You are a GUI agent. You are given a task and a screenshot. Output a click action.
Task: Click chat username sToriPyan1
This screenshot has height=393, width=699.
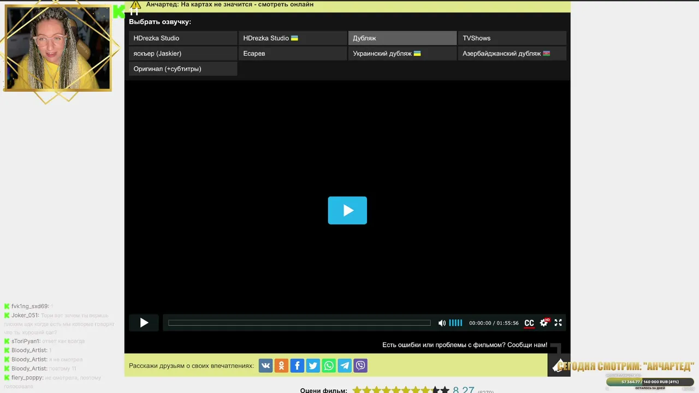tap(26, 341)
